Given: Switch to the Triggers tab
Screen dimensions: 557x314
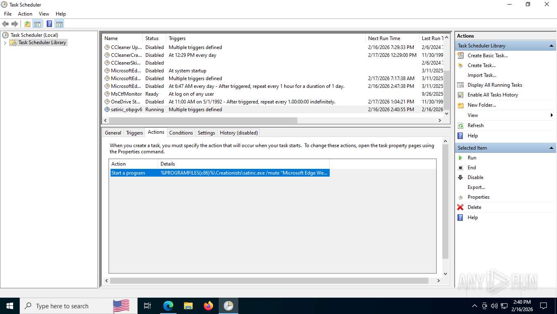Looking at the screenshot, I should point(134,133).
